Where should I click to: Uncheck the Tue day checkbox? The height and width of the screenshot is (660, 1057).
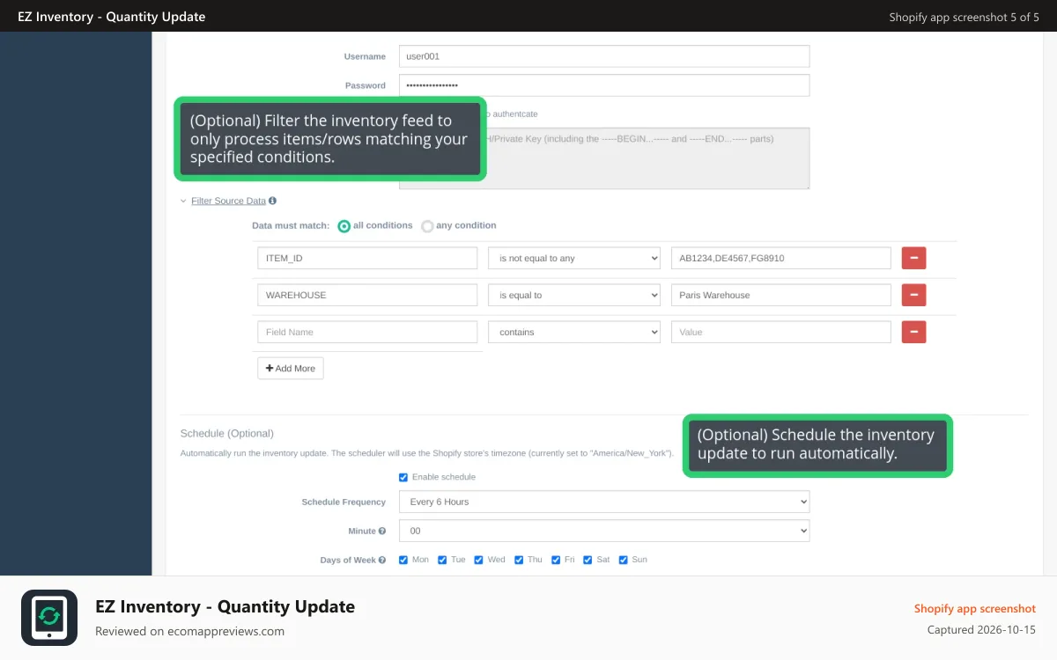[x=442, y=560]
